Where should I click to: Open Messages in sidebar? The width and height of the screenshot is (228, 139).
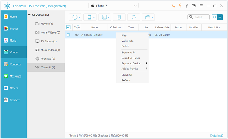(x=14, y=76)
